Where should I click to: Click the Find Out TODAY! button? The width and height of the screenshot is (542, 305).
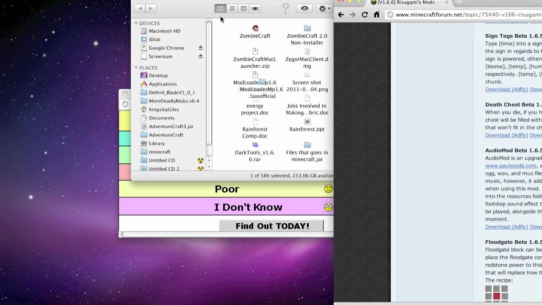click(271, 226)
